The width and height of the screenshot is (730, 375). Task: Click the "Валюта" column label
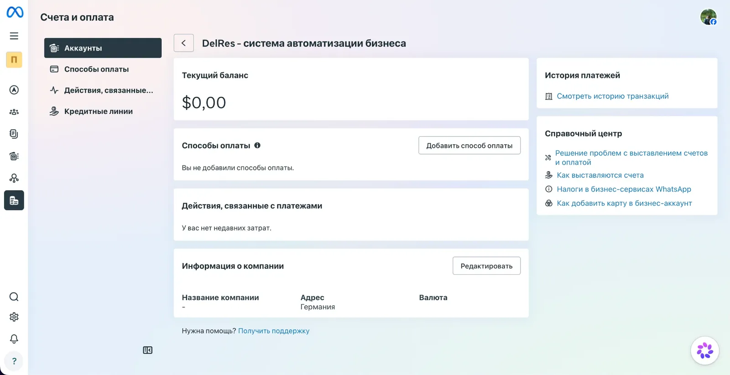point(433,297)
